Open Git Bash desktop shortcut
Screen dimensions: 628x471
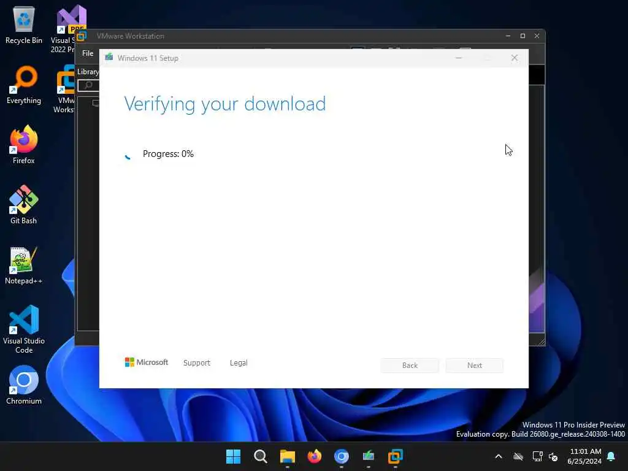pos(24,205)
